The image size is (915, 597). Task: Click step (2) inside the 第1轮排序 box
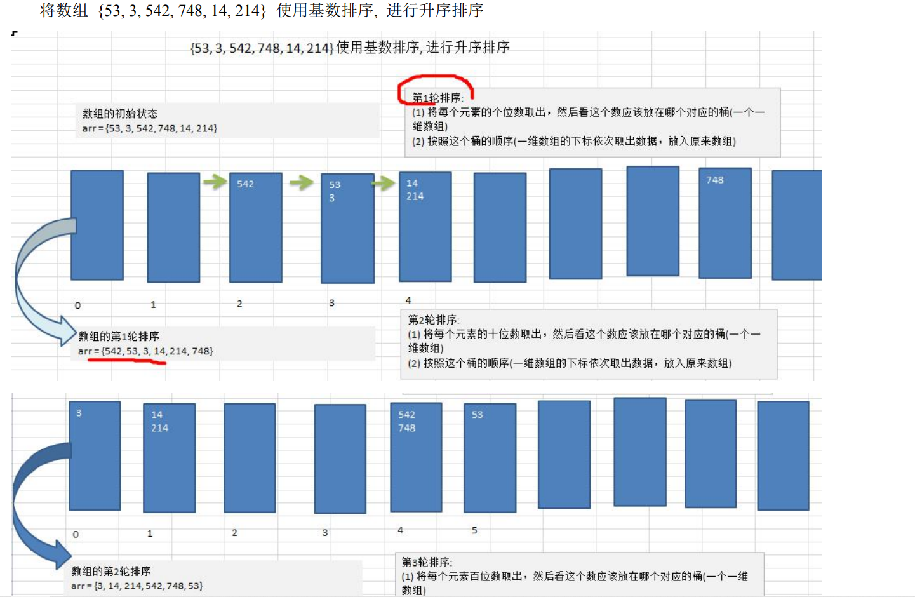pos(574,142)
